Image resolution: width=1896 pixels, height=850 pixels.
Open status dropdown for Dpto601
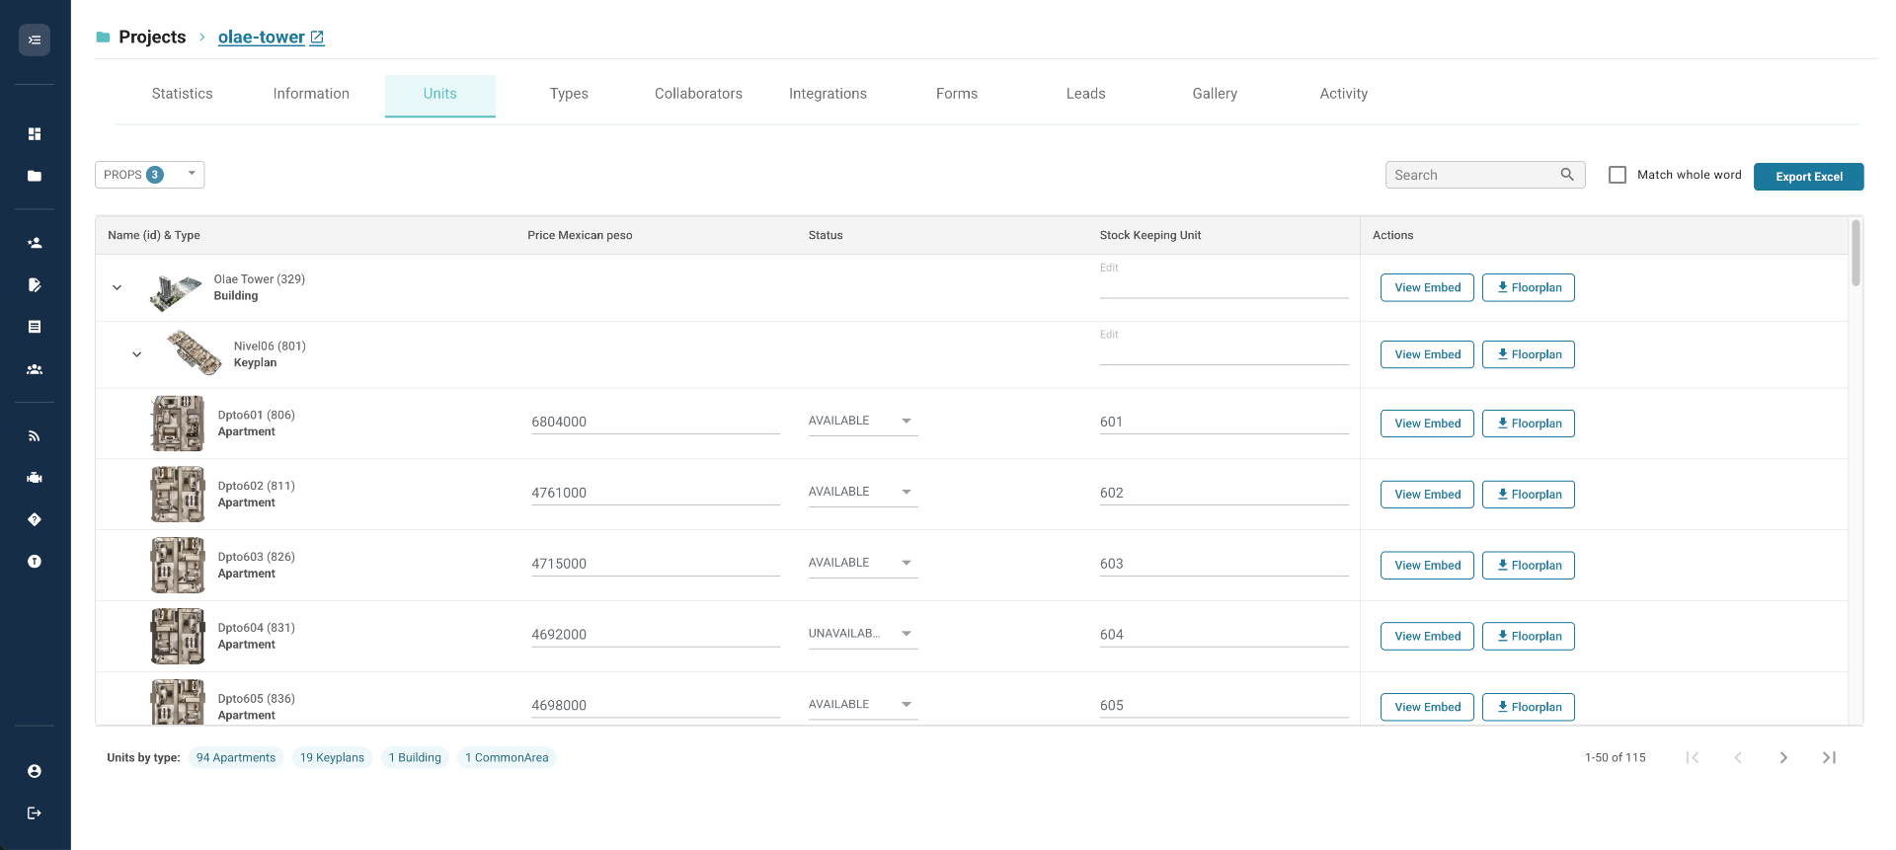(x=862, y=422)
